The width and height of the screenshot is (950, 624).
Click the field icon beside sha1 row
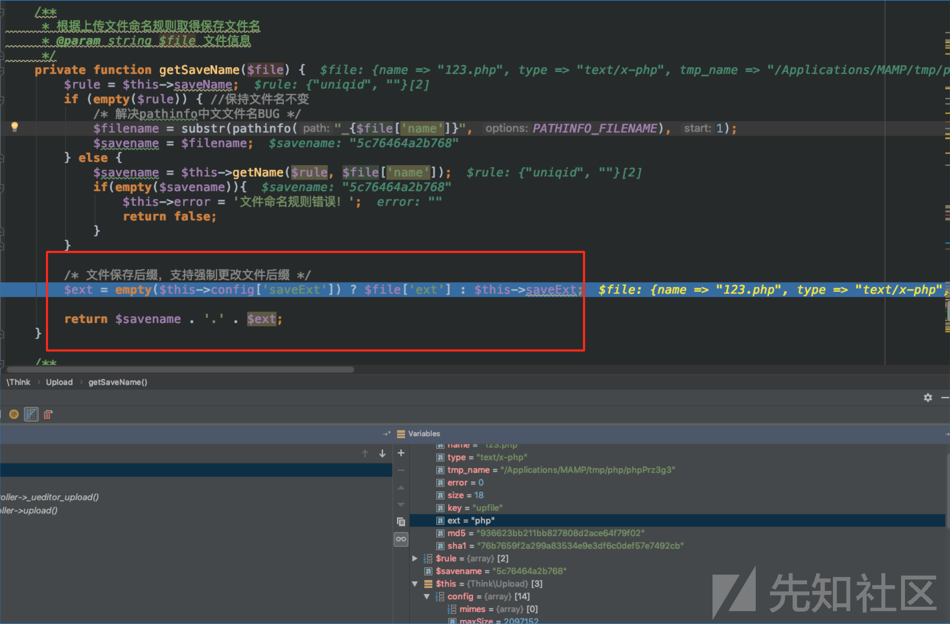(440, 546)
